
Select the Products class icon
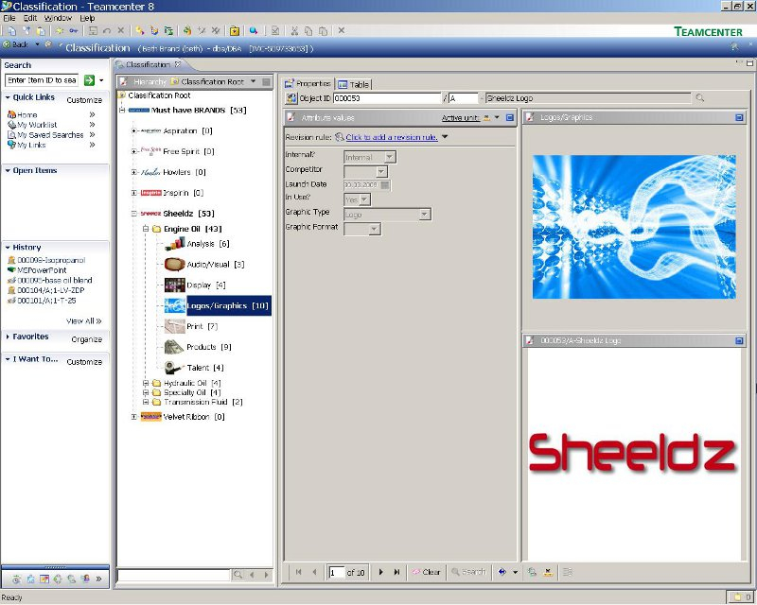[174, 347]
